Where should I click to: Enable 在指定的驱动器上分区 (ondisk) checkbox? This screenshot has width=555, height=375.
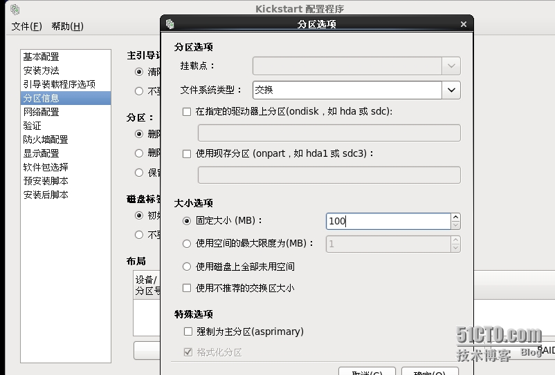coord(187,112)
